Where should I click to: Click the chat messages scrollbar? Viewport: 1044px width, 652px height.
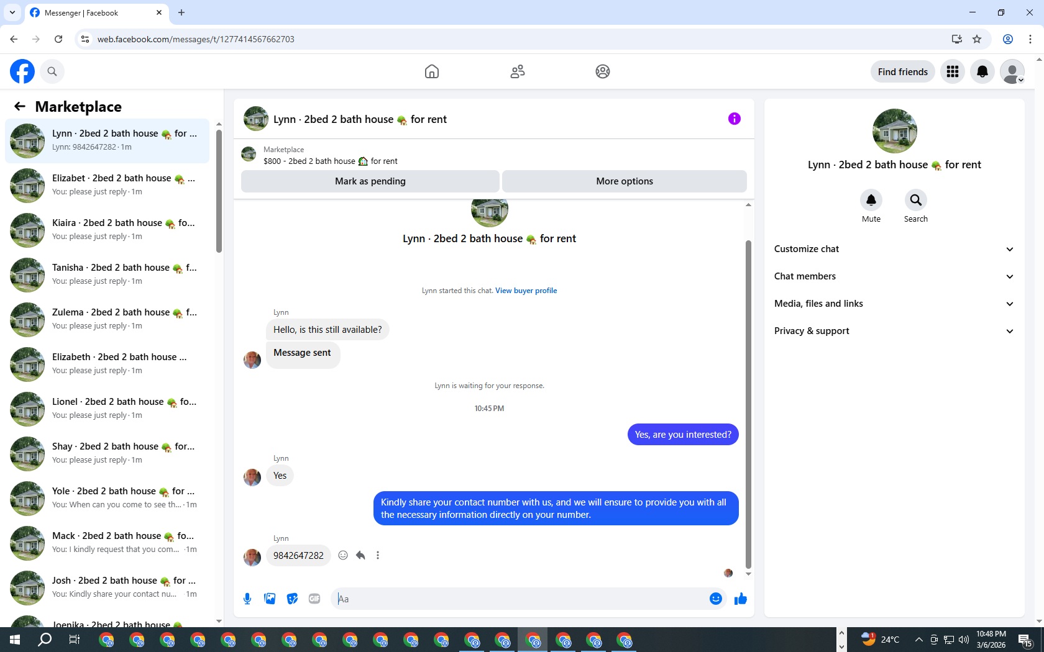point(748,404)
